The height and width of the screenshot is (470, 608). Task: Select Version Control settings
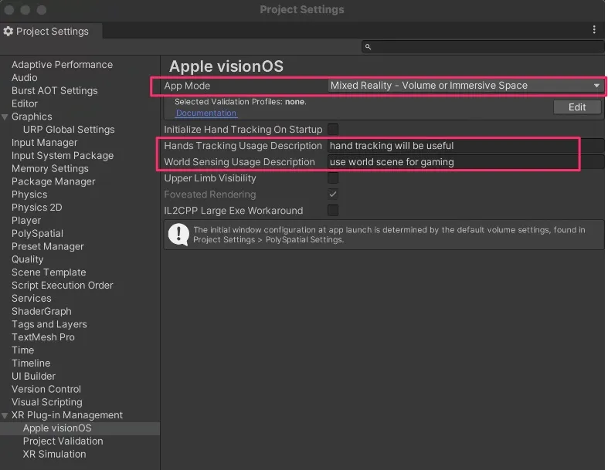46,390
